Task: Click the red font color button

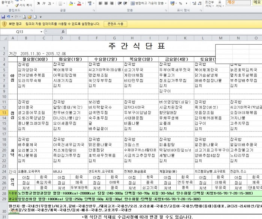Action: tap(79, 3)
